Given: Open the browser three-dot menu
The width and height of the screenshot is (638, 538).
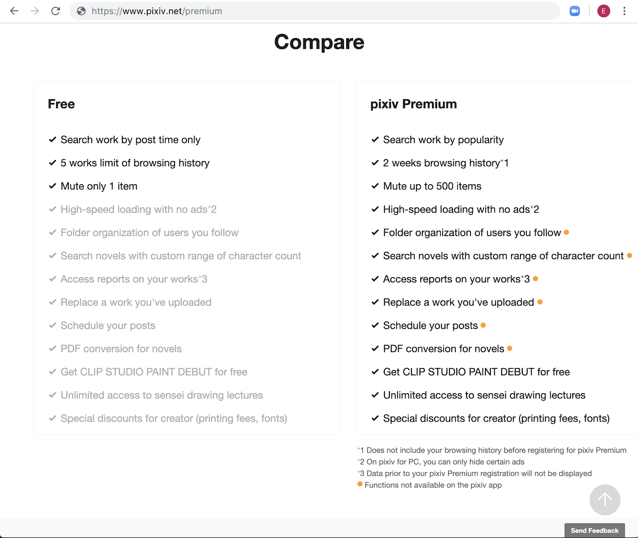Looking at the screenshot, I should tap(624, 11).
